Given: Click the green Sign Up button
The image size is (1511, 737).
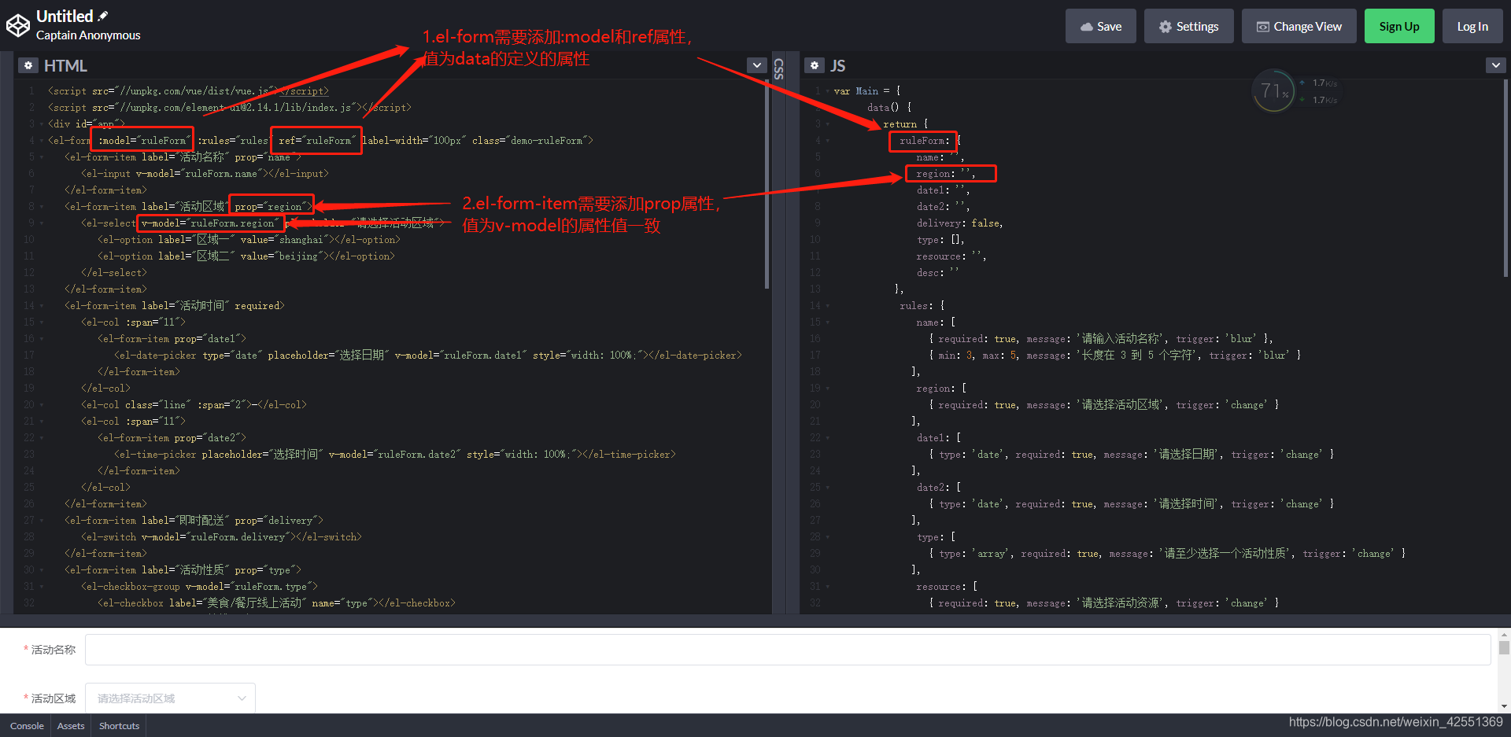Looking at the screenshot, I should pyautogui.click(x=1399, y=26).
